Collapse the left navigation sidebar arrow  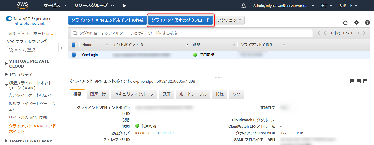[x=62, y=48]
